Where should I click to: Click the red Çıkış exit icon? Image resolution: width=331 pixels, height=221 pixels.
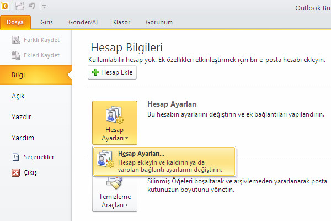click(15, 172)
